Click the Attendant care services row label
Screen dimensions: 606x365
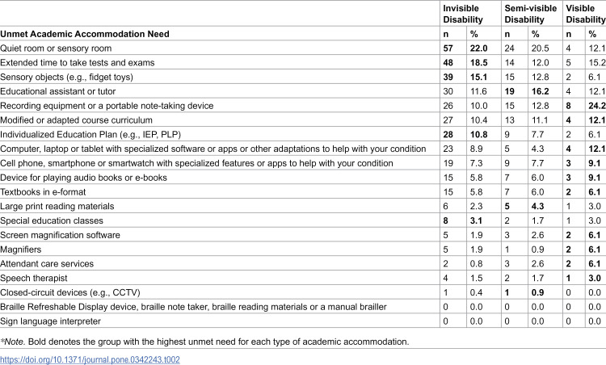tap(47, 264)
